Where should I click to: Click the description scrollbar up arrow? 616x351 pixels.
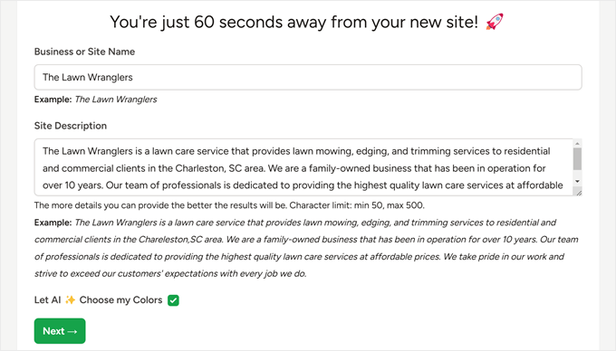tap(577, 144)
